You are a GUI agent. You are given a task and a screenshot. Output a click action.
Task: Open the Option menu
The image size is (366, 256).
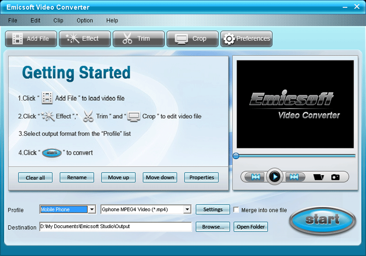tap(85, 21)
